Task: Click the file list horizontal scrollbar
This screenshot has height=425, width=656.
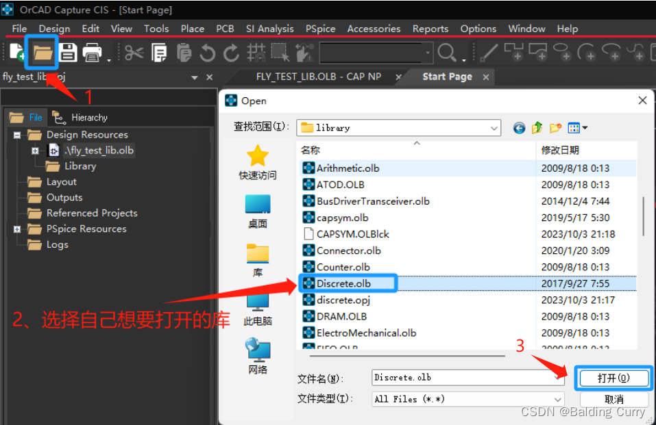Action: click(x=407, y=356)
